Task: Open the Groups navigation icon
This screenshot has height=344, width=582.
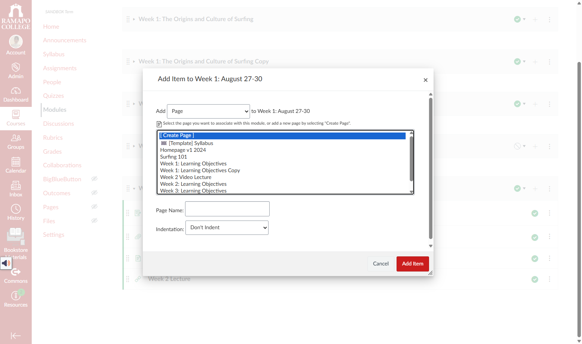Action: click(16, 142)
